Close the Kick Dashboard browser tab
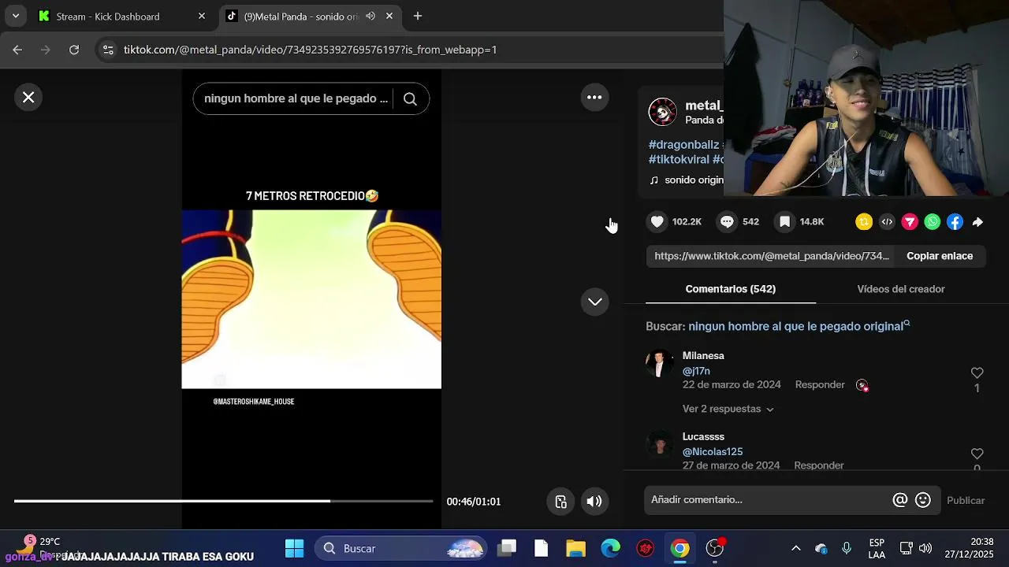 pos(202,16)
